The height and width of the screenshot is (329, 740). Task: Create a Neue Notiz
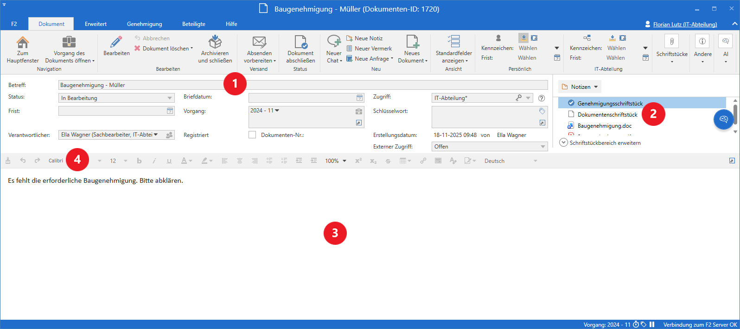point(364,38)
